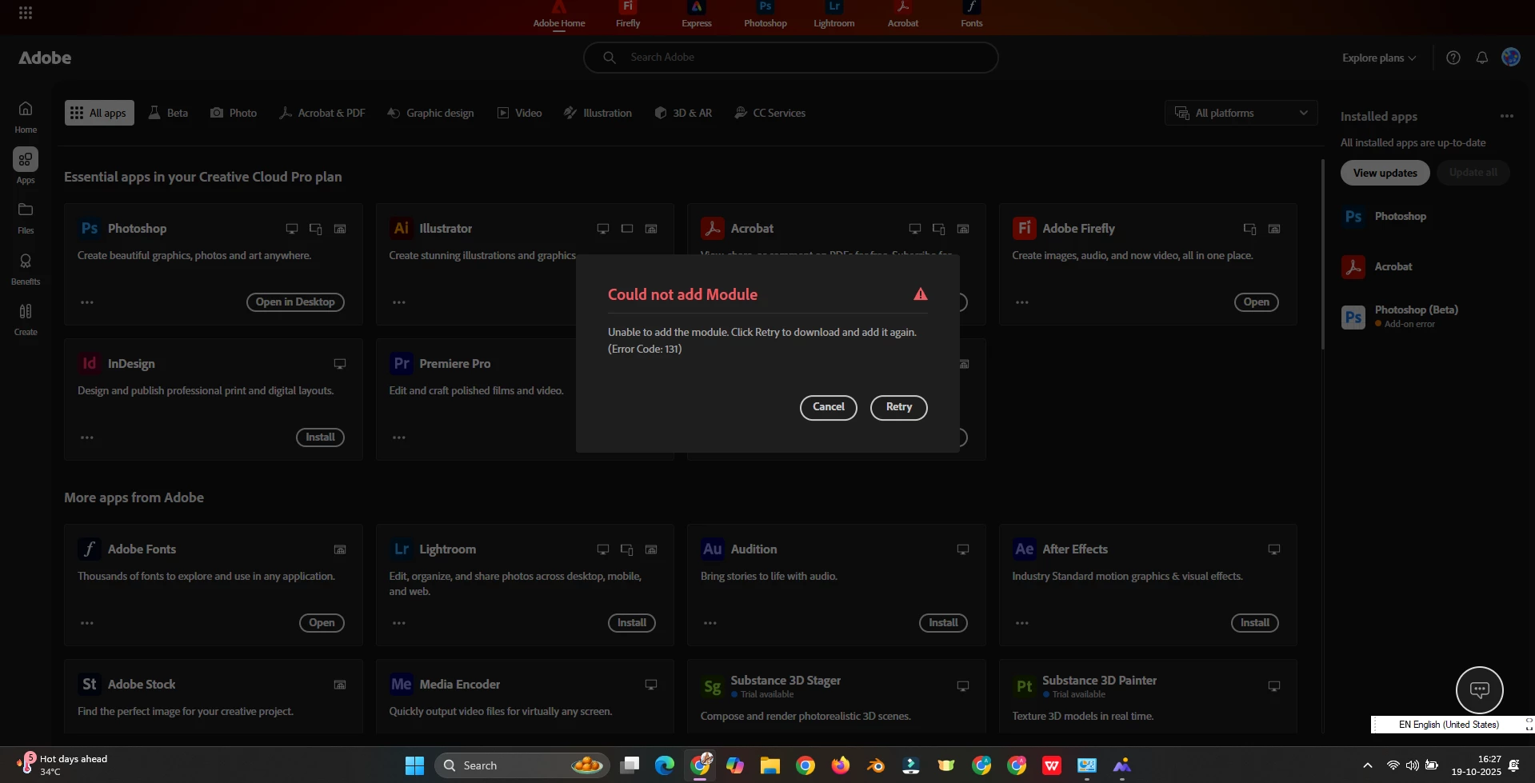Click the View updates button

point(1385,173)
